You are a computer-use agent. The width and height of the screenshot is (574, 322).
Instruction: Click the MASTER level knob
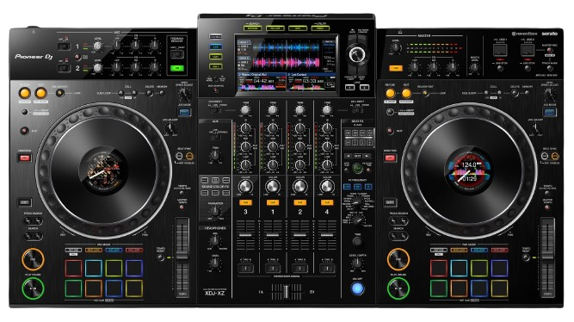(x=395, y=47)
